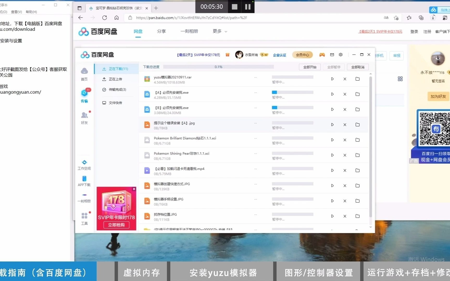This screenshot has height=281, width=450.
Task: Select 正在下载(11) tab
Action: click(x=116, y=69)
